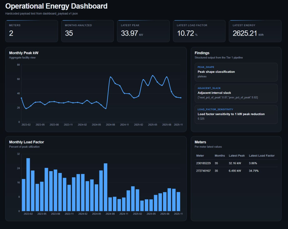Click the first data point on peak line
This screenshot has height=229, width=288.
21,98
